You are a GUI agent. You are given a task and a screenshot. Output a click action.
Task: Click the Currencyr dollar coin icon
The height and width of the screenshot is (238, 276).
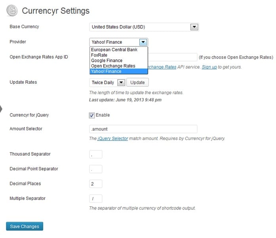12,10
